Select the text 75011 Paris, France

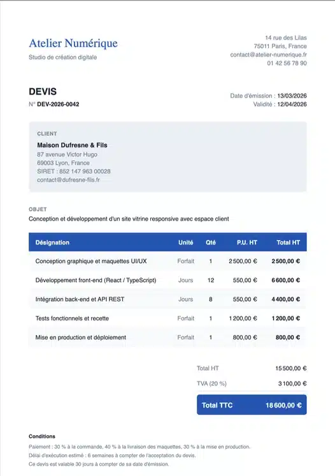280,46
